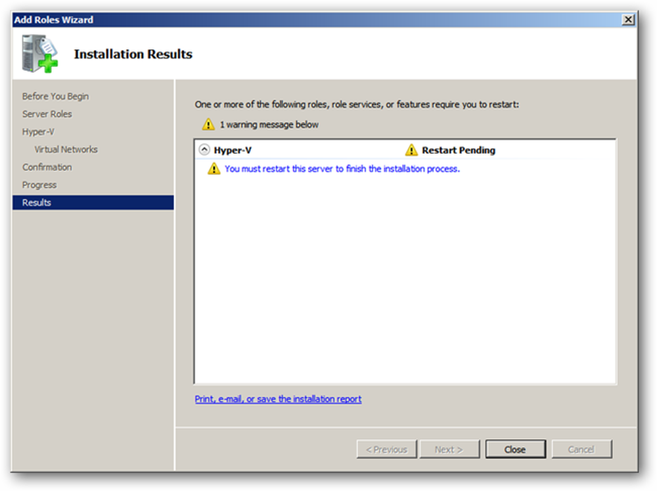Viewport: 657px width, 491px height.
Task: Select the Before You Begin step
Action: click(55, 97)
